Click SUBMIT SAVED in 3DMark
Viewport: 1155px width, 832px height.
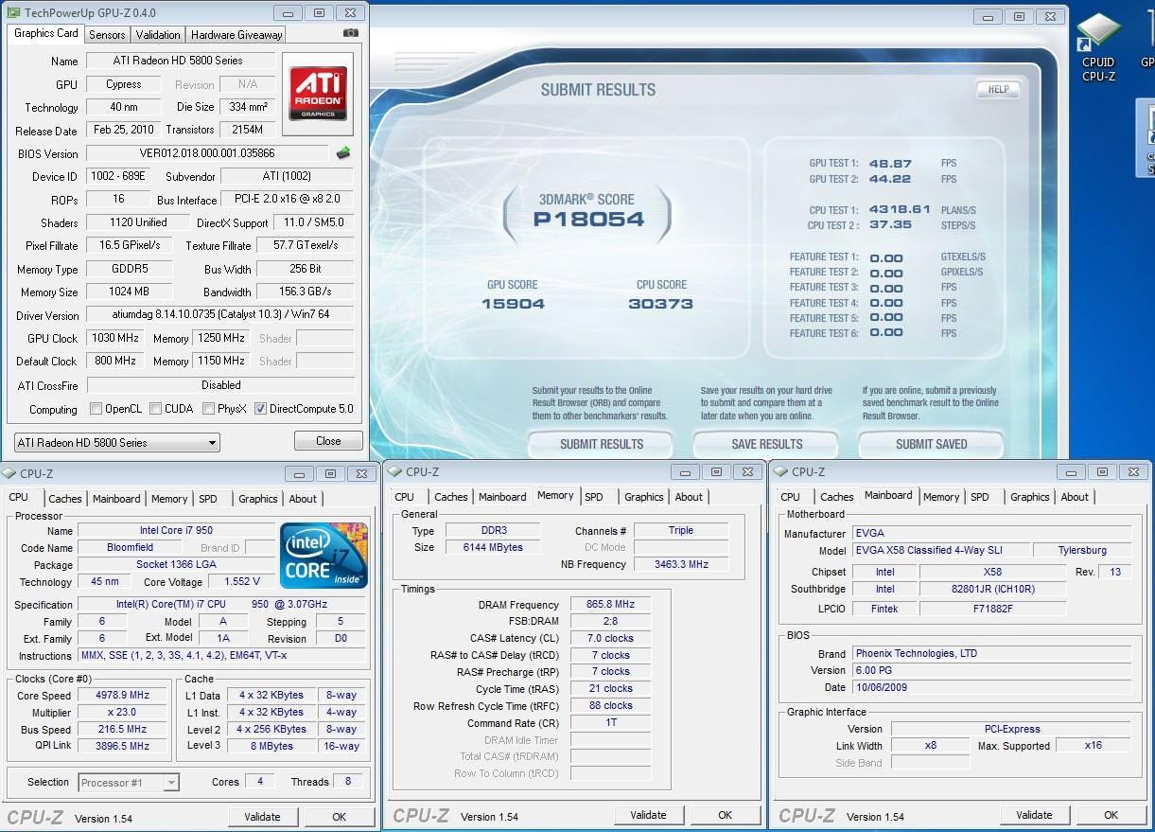(x=932, y=444)
